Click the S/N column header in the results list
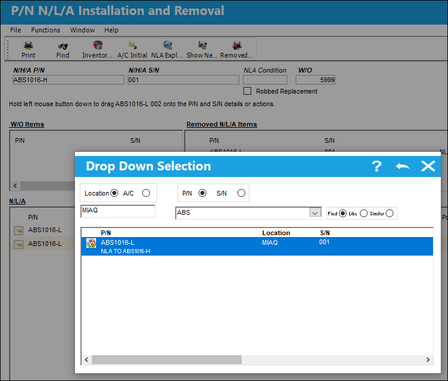This screenshot has width=448, height=381. [325, 233]
